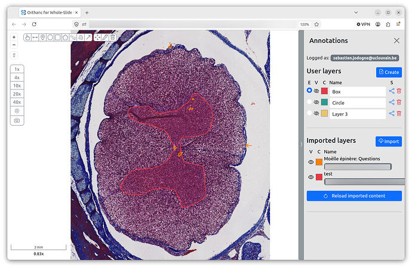
Task: Click Reload imported content button
Action: tap(354, 196)
